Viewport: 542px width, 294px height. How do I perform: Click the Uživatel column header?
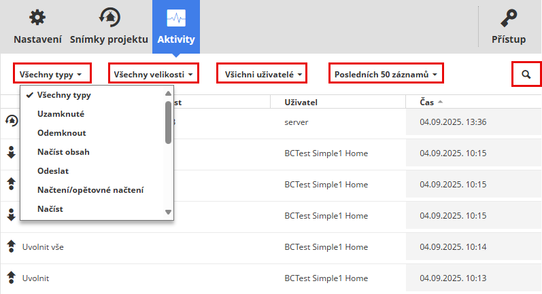click(x=302, y=102)
